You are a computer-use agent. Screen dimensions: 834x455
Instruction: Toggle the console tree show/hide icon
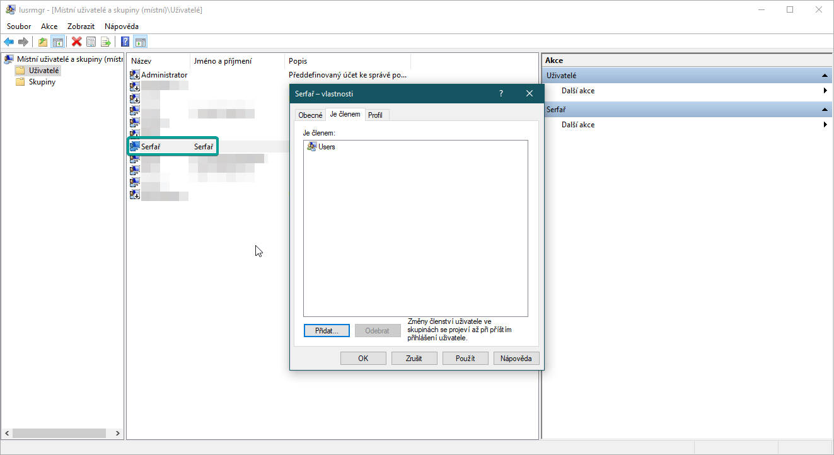click(x=57, y=42)
